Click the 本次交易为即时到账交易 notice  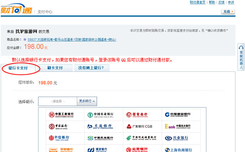(179, 31)
